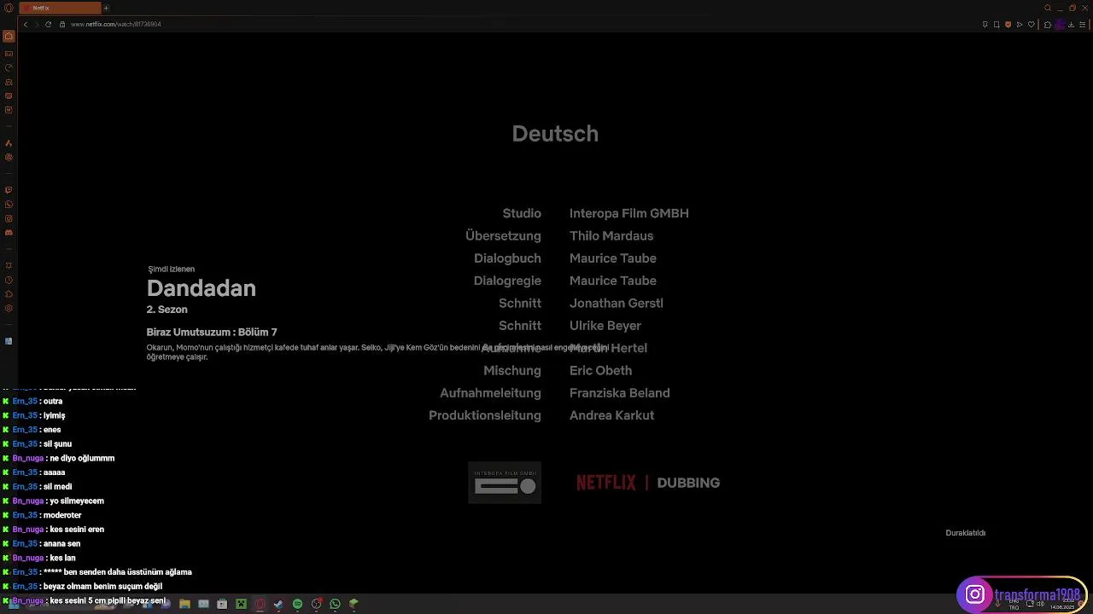Click 'Interopa Film GMBH' credit text
1093x614 pixels.
point(629,213)
